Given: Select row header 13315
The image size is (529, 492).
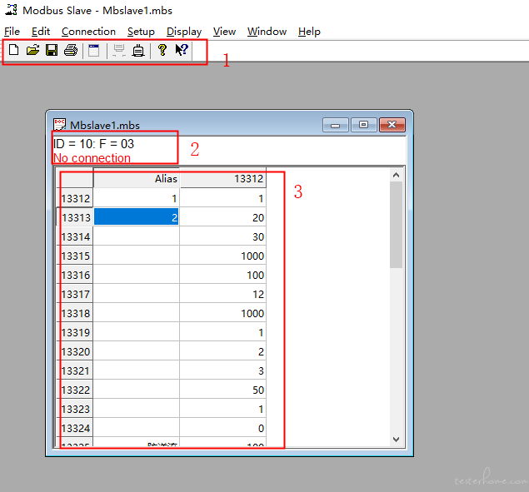Looking at the screenshot, I should click(75, 256).
